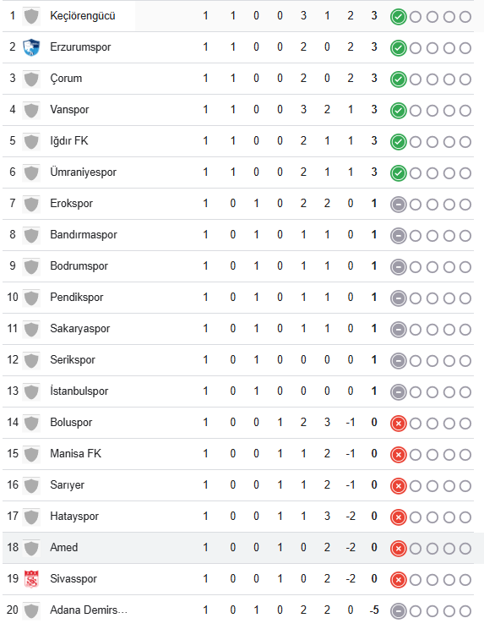Open the Manisa FK team link
The height and width of the screenshot is (640, 484).
tap(75, 453)
